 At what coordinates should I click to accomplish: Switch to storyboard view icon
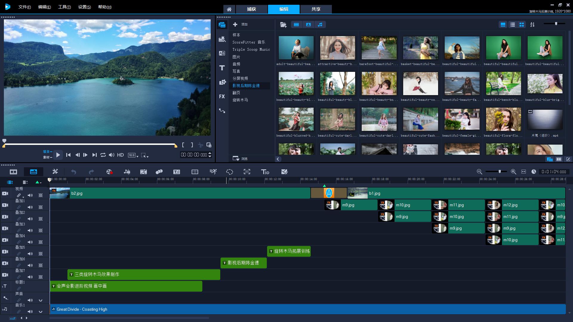coord(13,172)
